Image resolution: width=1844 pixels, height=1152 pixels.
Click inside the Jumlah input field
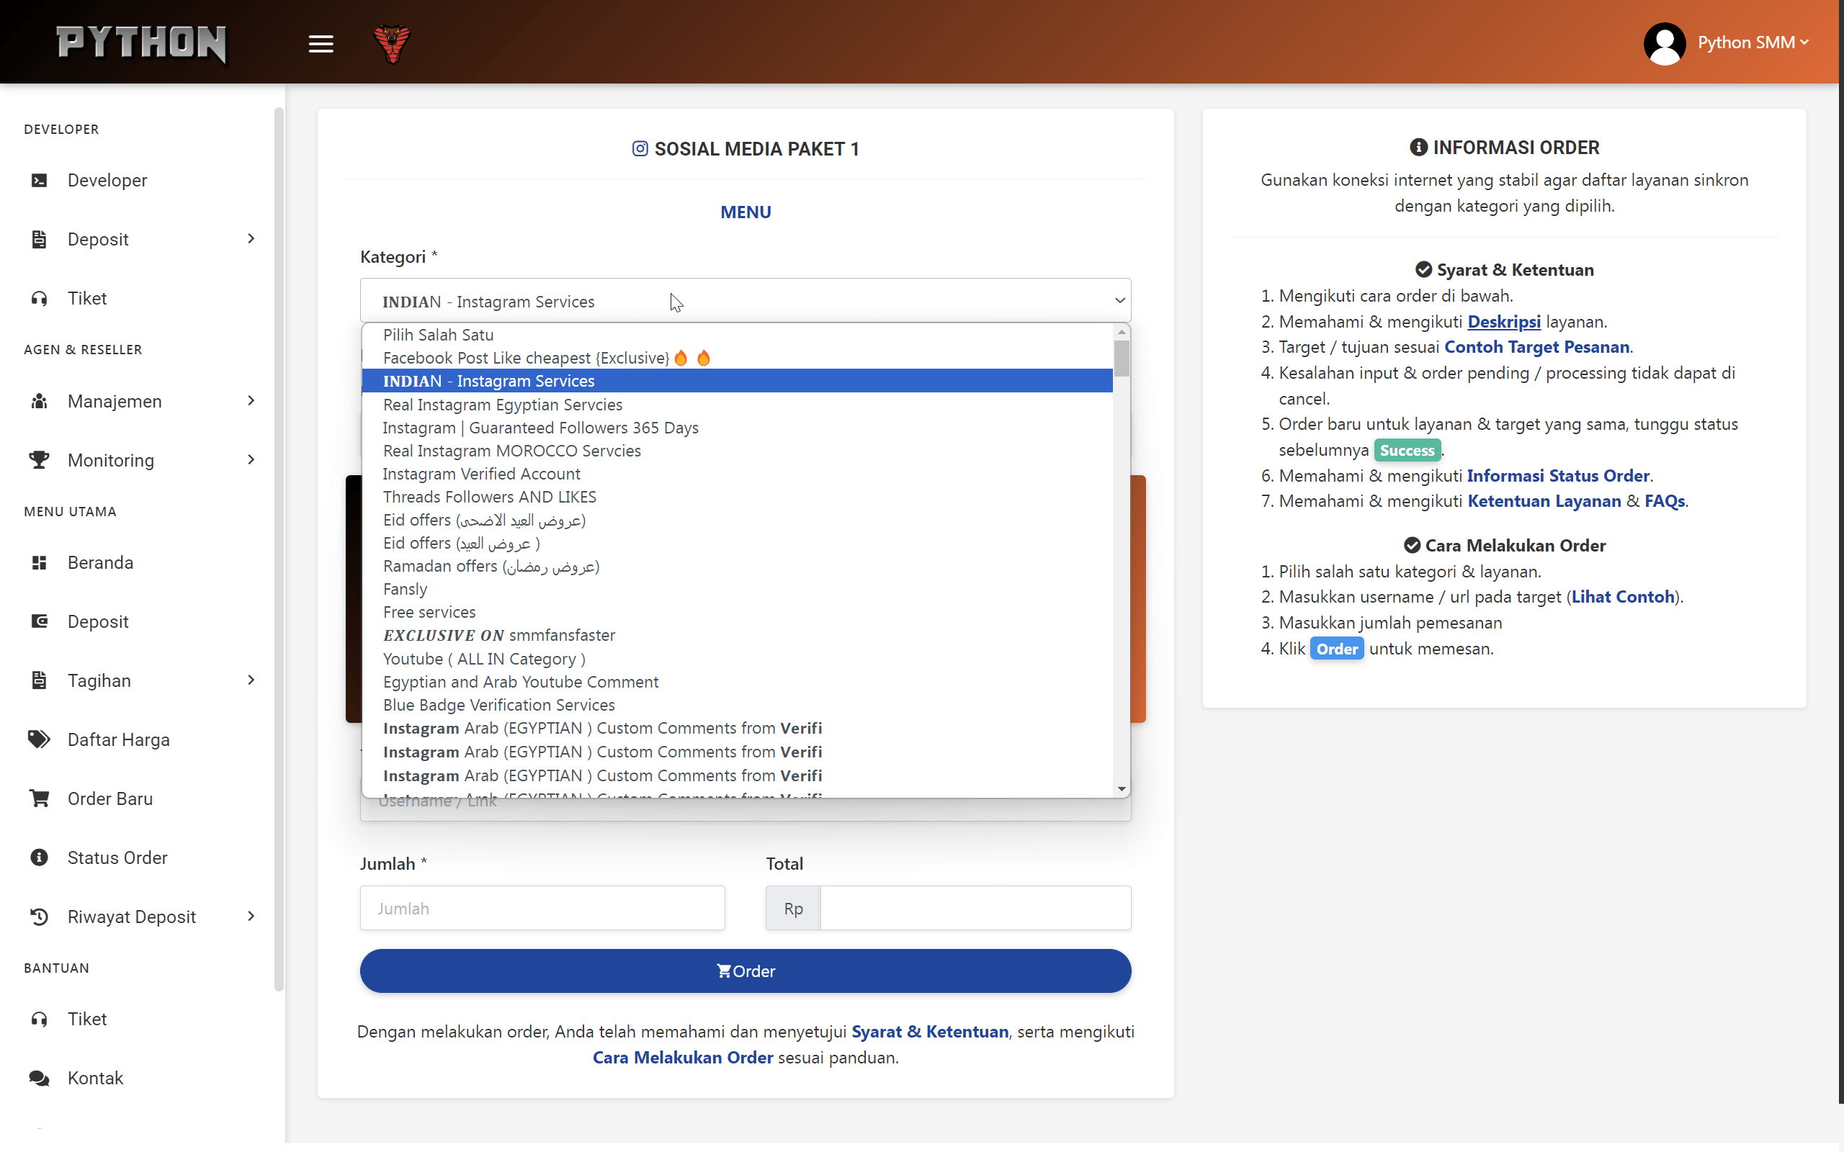[x=542, y=907]
